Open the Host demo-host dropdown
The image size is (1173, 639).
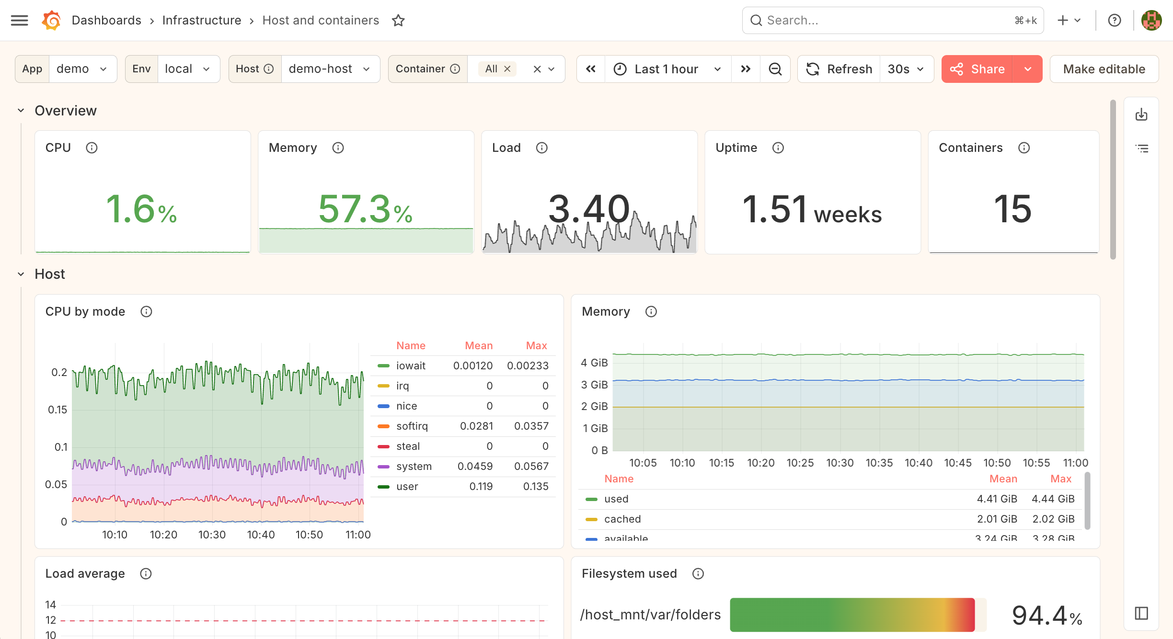tap(331, 69)
